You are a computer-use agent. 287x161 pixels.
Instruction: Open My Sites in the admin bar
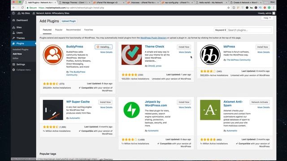24,13
